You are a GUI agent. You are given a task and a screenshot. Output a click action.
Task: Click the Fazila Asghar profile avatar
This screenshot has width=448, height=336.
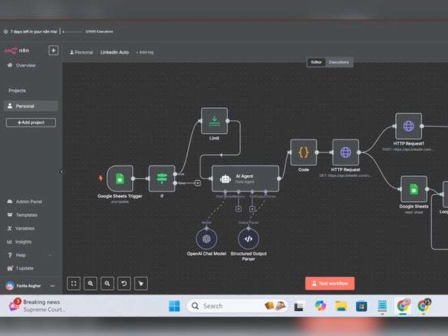pos(10,286)
